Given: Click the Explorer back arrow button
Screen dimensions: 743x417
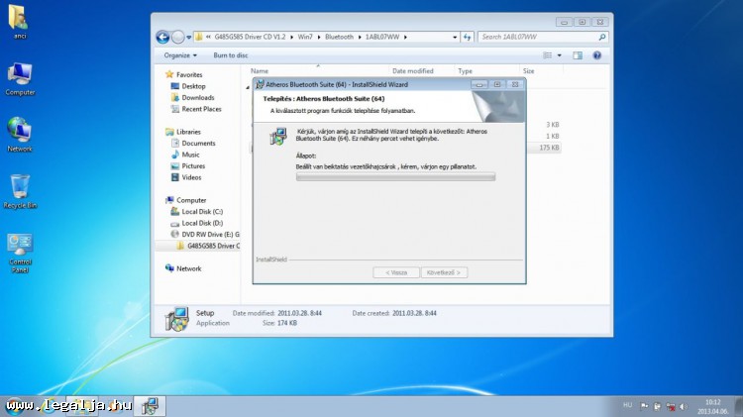Looking at the screenshot, I should click(x=162, y=37).
